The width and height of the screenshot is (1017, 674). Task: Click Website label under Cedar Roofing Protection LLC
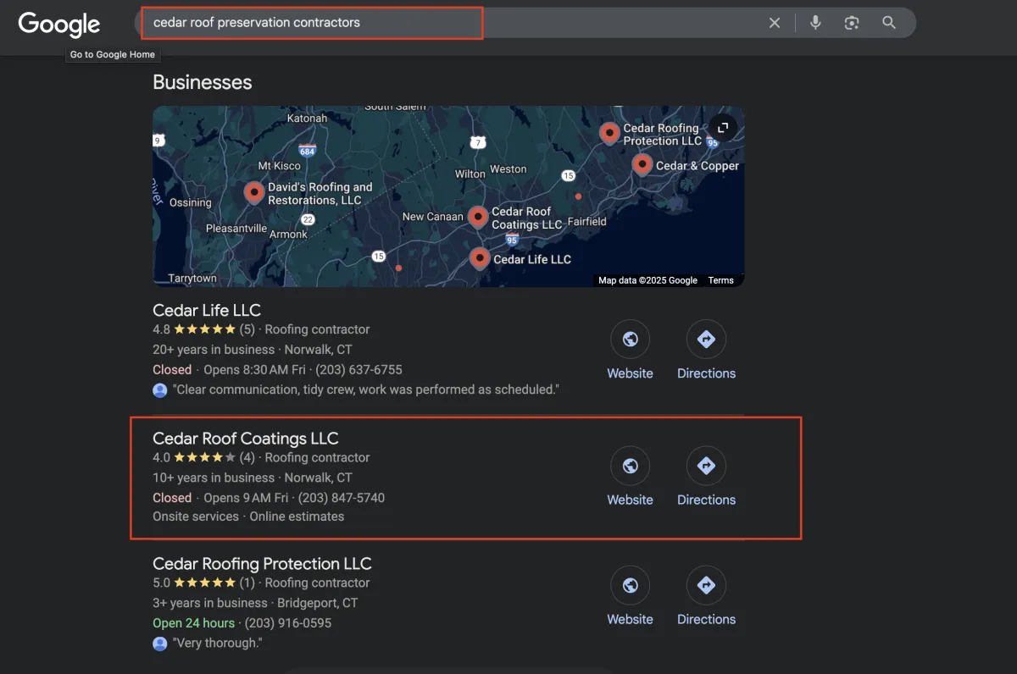[630, 619]
